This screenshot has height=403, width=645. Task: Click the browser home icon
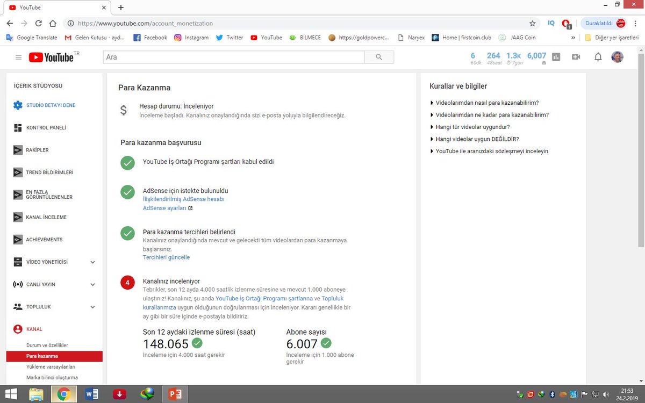point(53,23)
